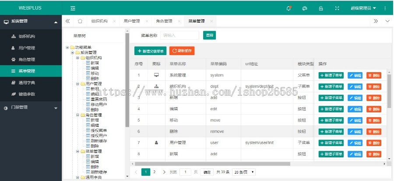
Task: Collapse the 组织机构 tree folder
Action: (x=77, y=57)
